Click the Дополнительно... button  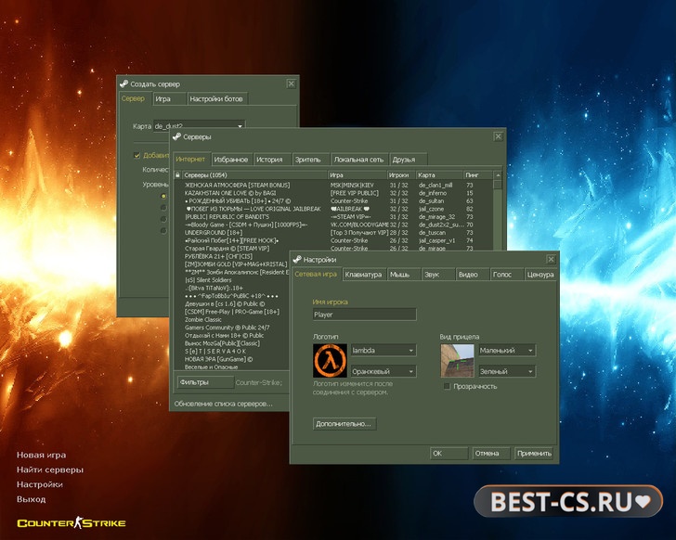coord(344,424)
